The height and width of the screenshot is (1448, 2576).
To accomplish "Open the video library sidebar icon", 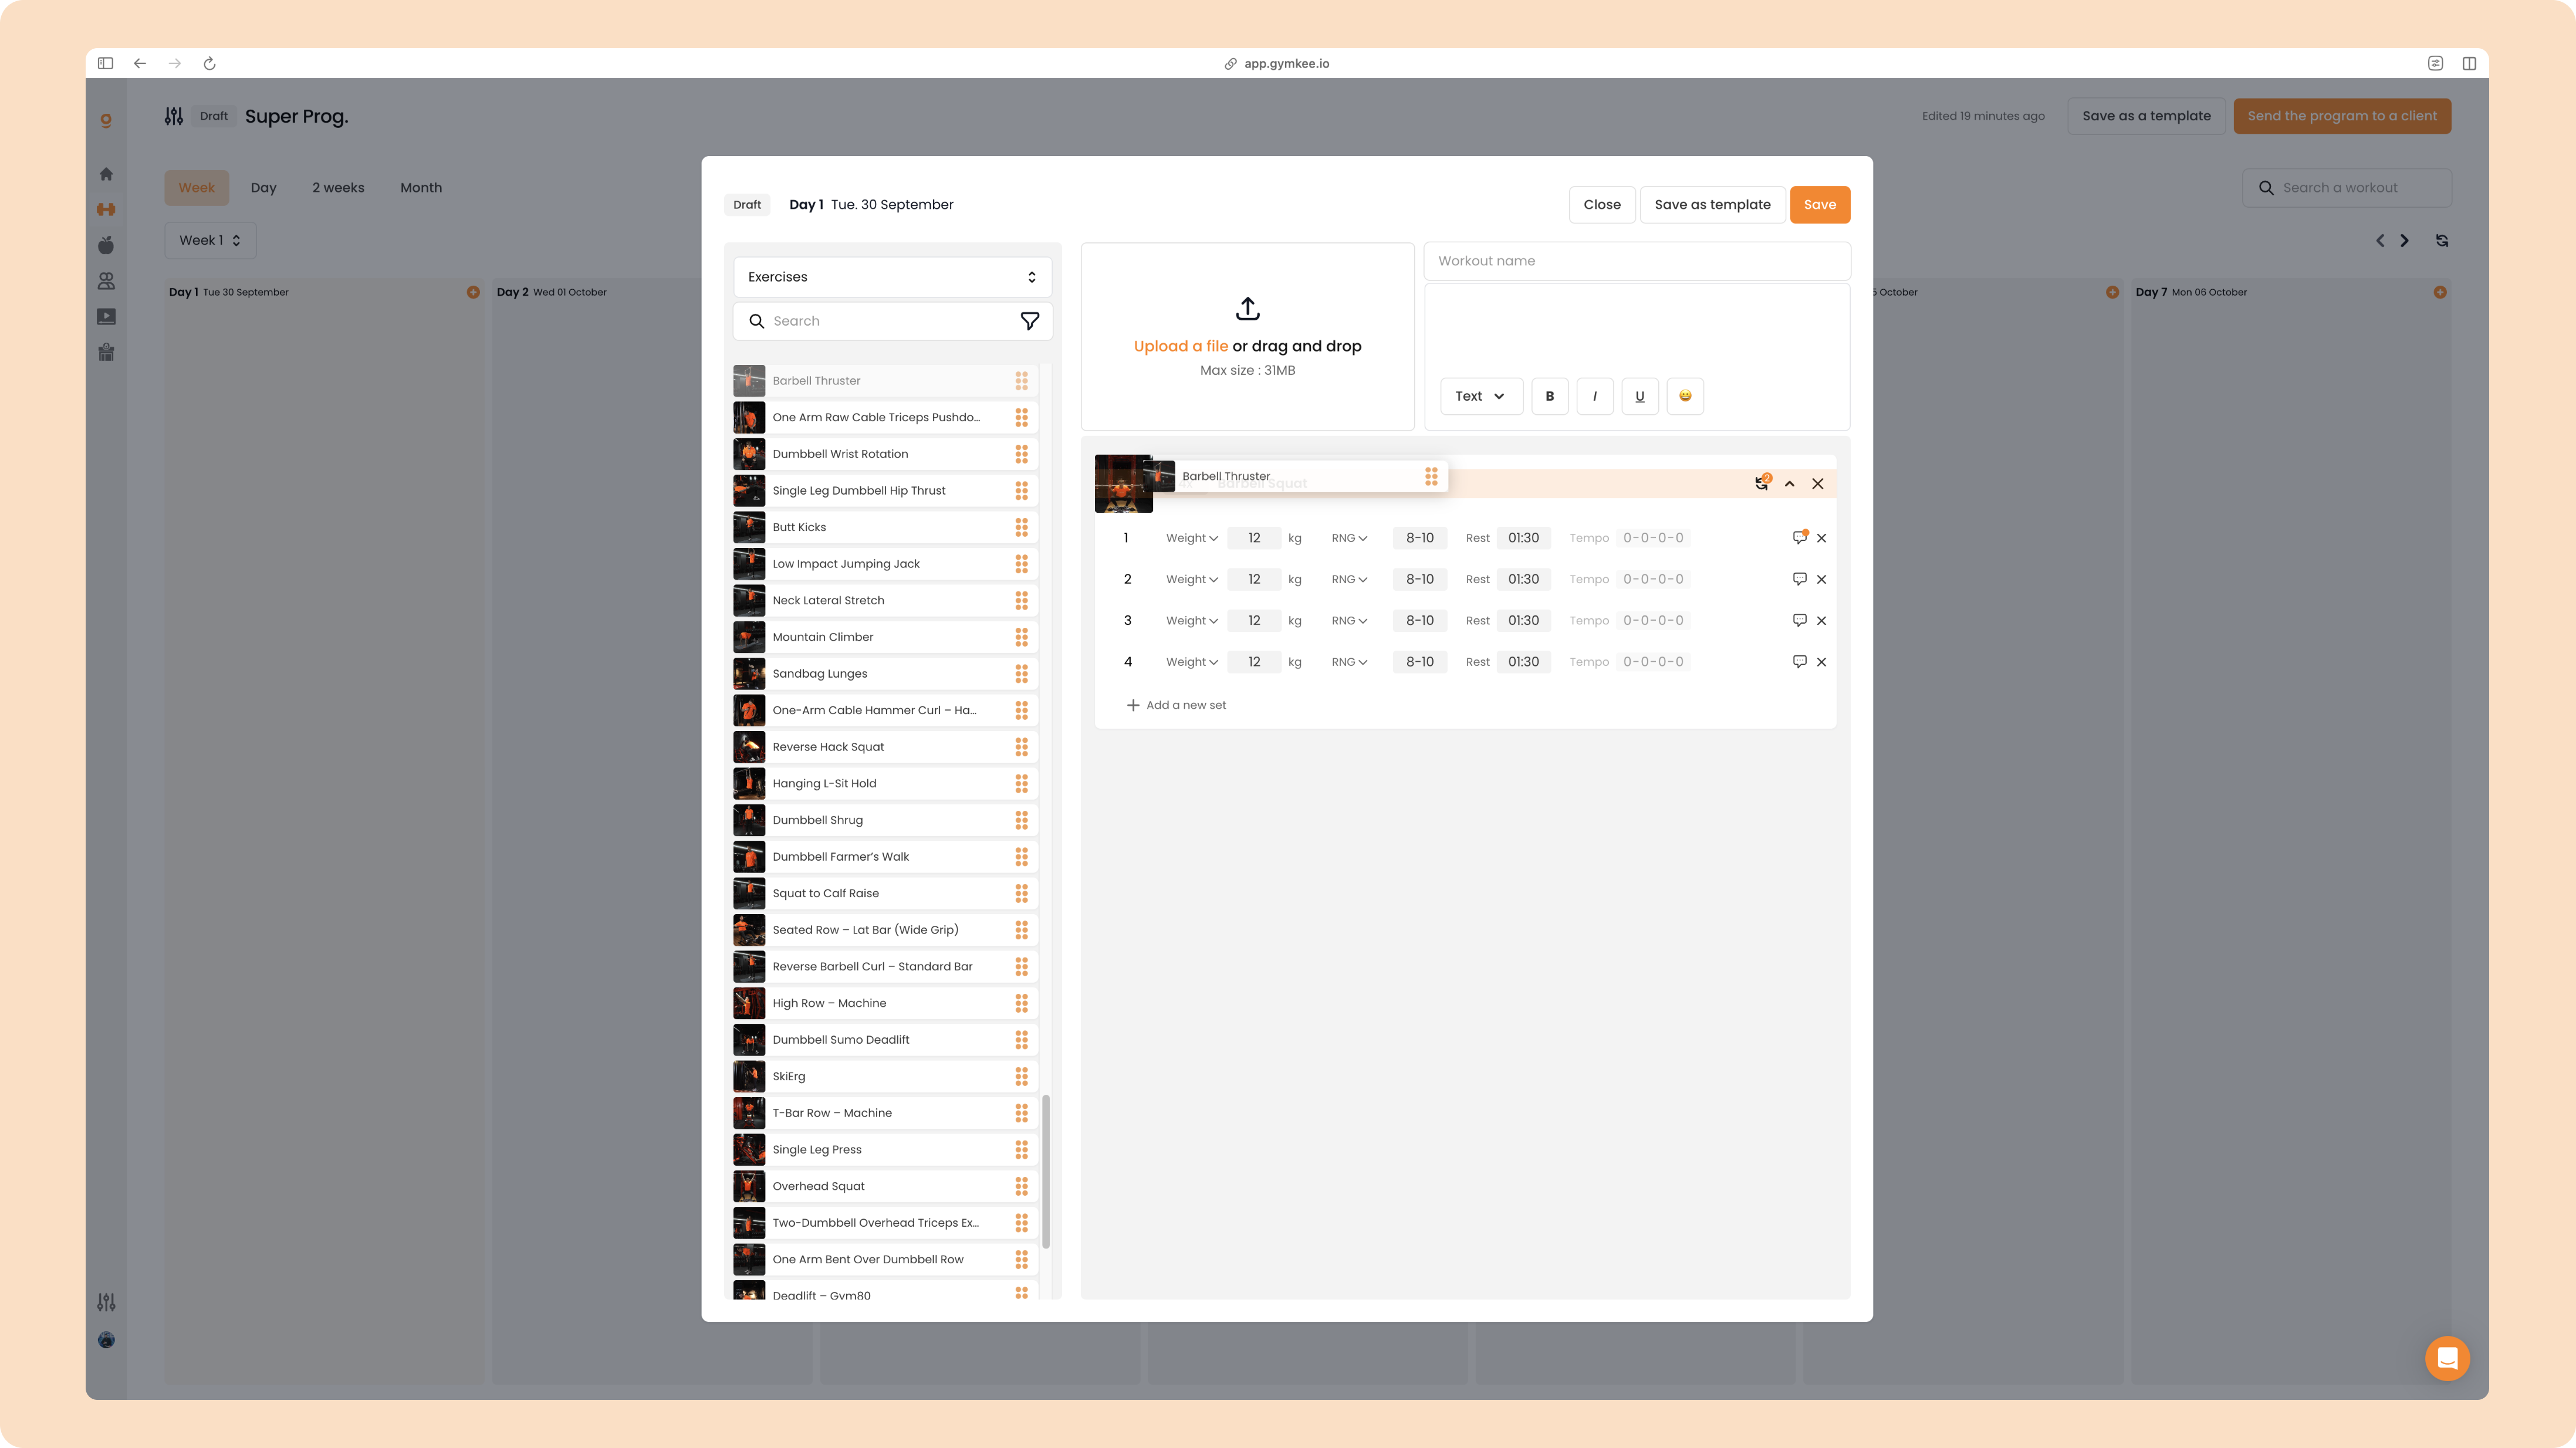I will [106, 317].
